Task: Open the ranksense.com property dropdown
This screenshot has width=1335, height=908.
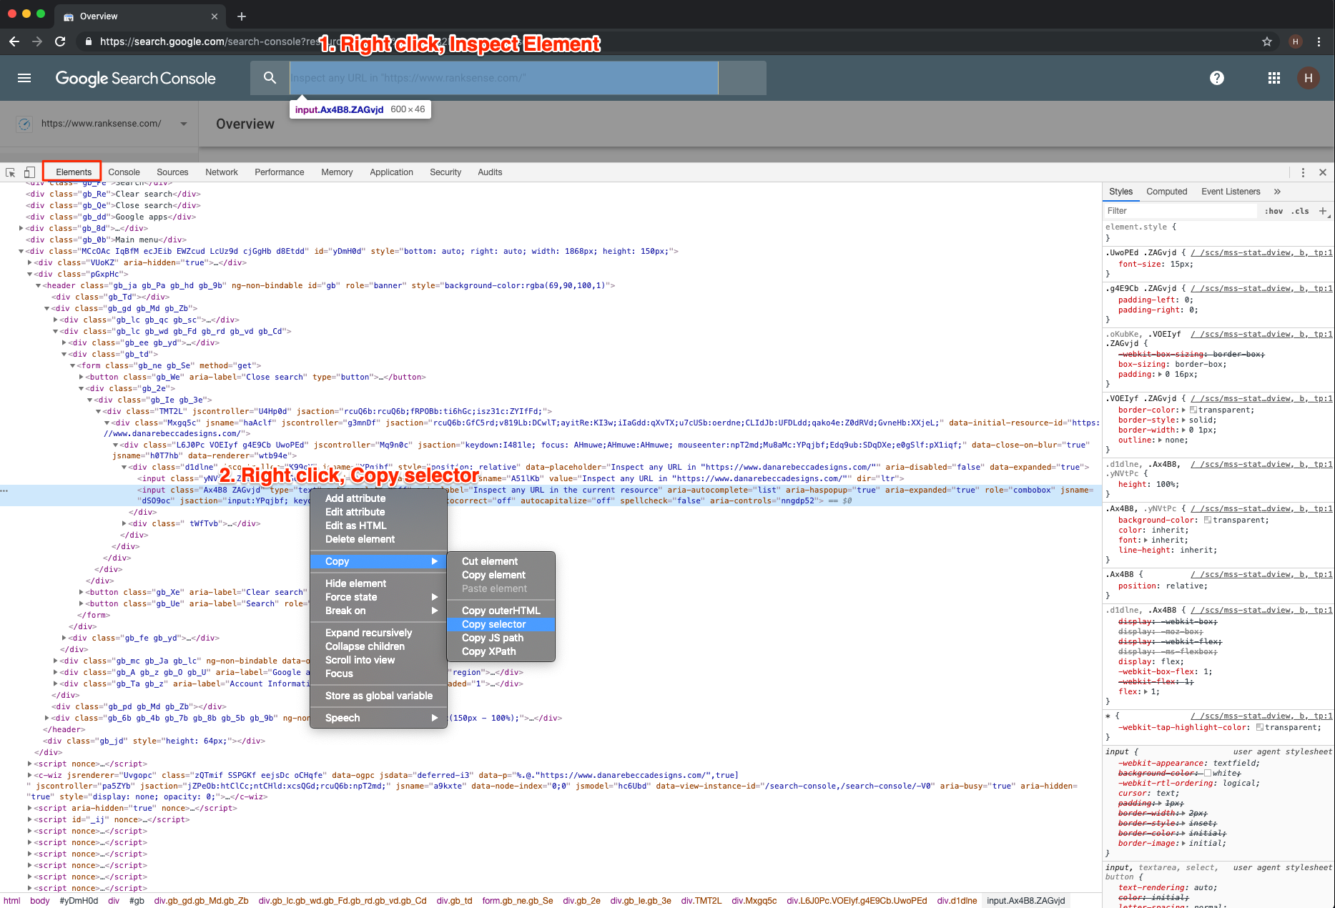Action: (184, 124)
